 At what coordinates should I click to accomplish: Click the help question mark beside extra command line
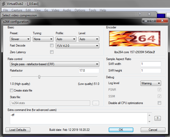coord(158,118)
